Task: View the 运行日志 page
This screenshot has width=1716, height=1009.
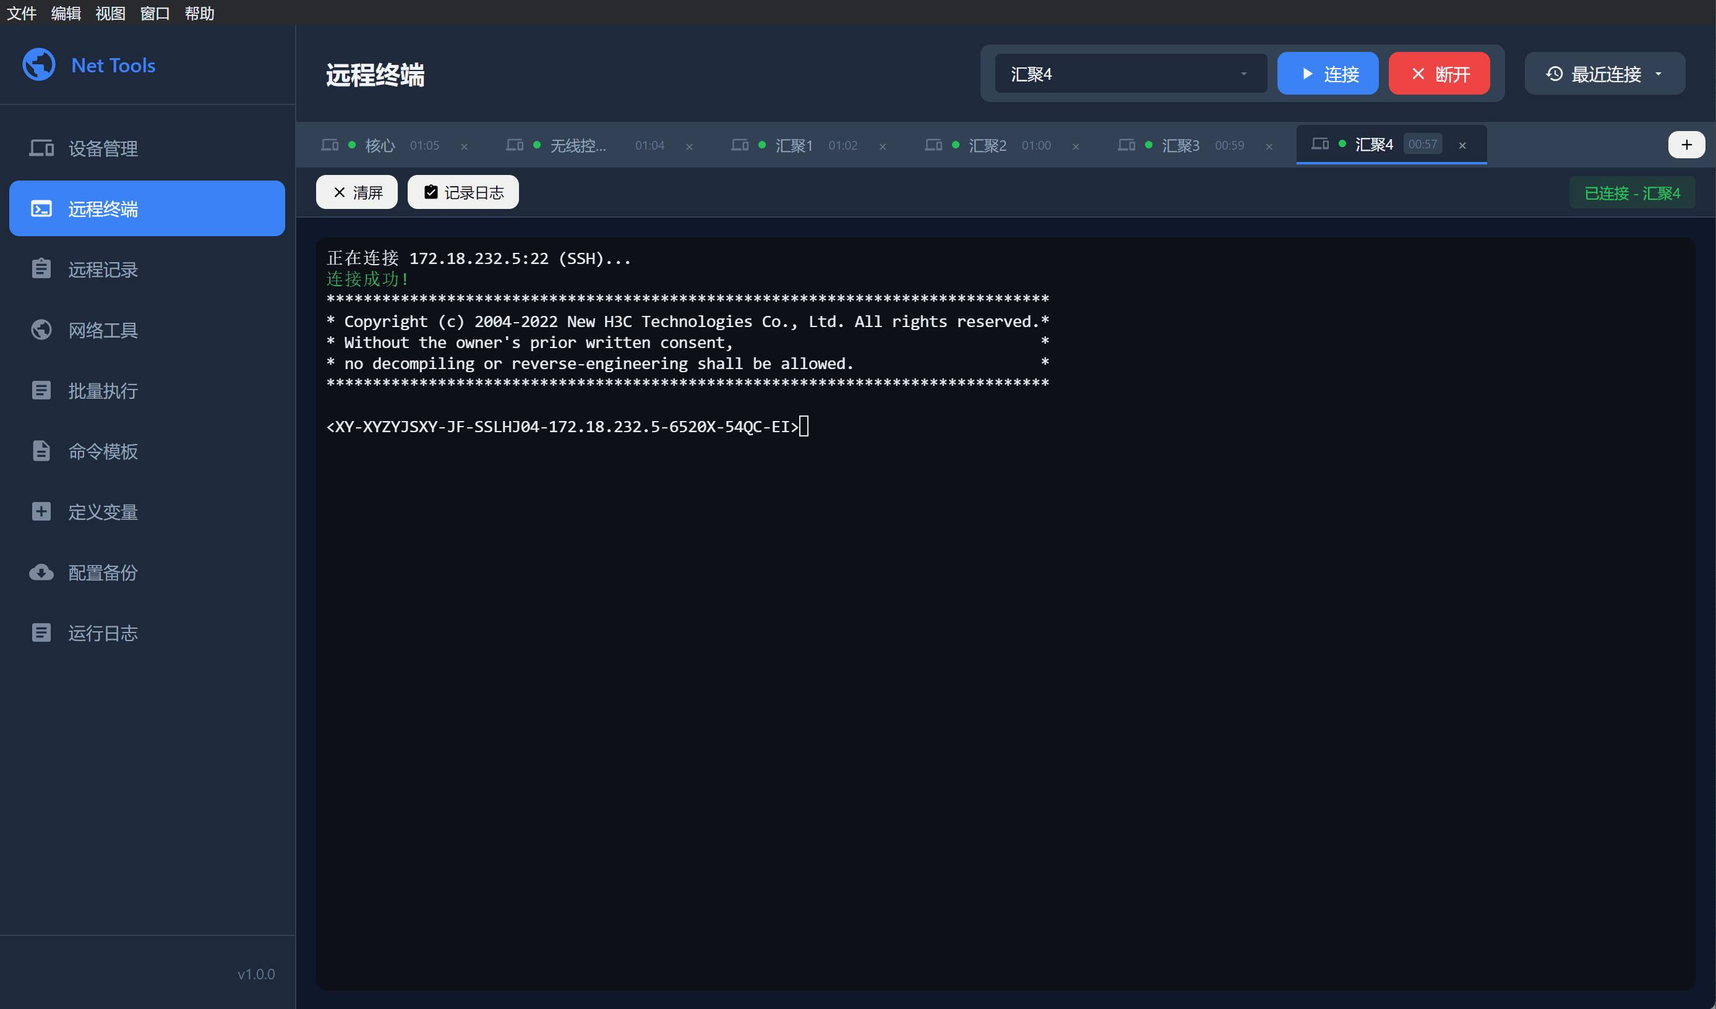Action: 102,632
